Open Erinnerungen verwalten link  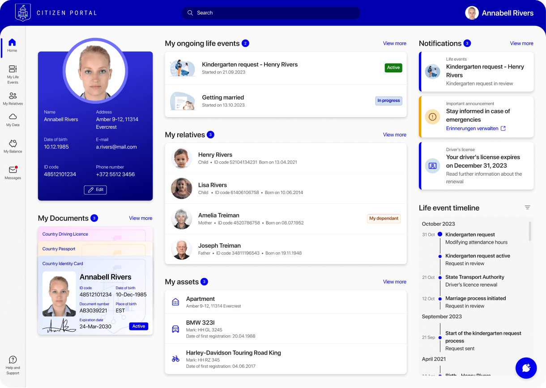click(472, 128)
